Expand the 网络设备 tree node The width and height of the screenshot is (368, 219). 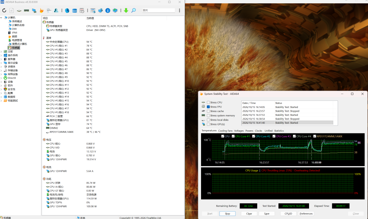(x=1, y=74)
